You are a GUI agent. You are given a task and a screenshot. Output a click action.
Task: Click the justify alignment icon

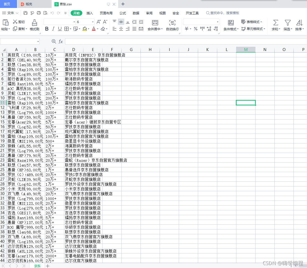[134, 29]
